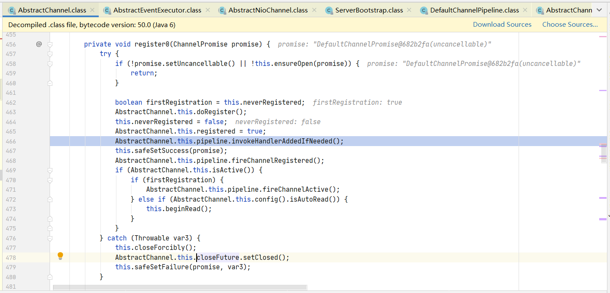This screenshot has height=293, width=610.
Task: Open DefaultChannelPipeline.class tab
Action: point(475,10)
